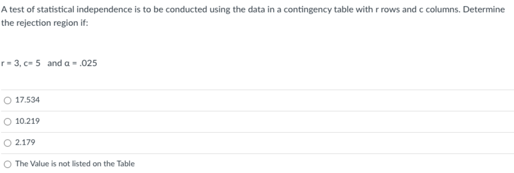This screenshot has width=514, height=173.
Task: Click the answer option showing 17.534
Action: click(x=28, y=99)
